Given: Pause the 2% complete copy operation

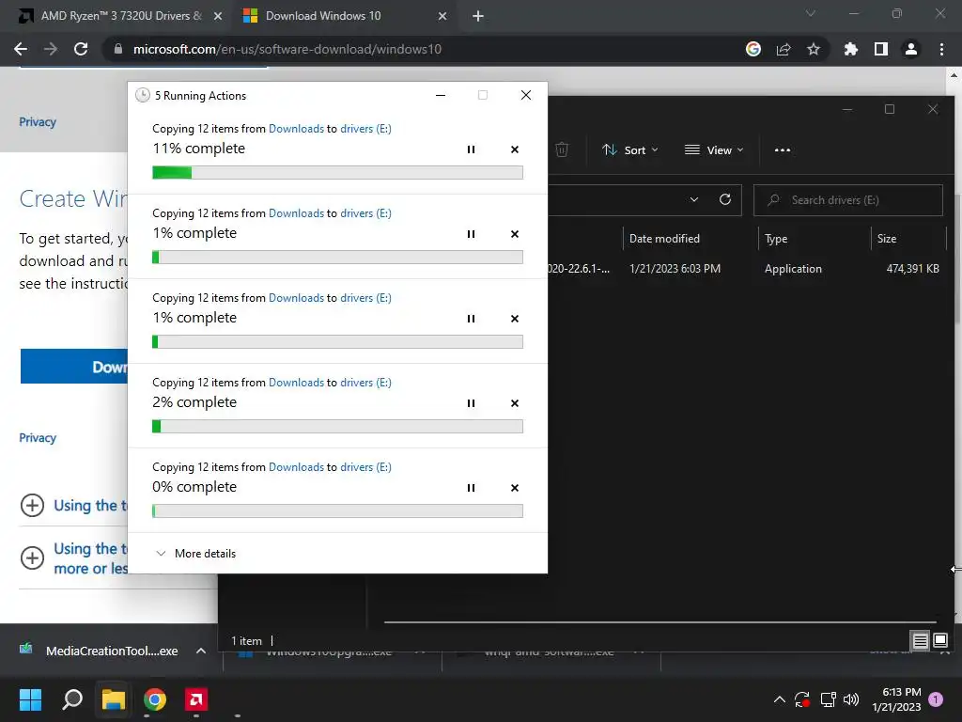Looking at the screenshot, I should tap(471, 403).
